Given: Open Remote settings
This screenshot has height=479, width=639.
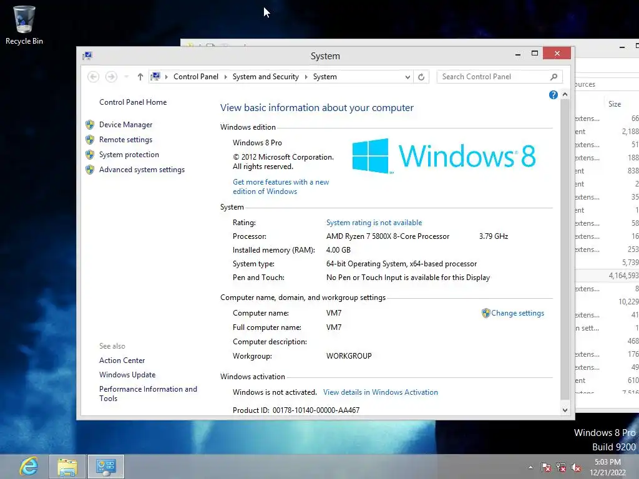Looking at the screenshot, I should [125, 140].
